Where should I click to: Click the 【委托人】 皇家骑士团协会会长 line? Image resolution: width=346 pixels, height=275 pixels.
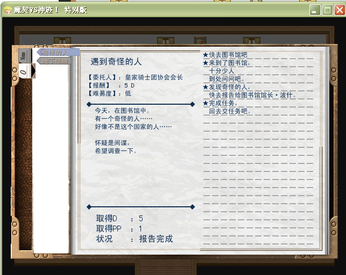[x=135, y=77]
